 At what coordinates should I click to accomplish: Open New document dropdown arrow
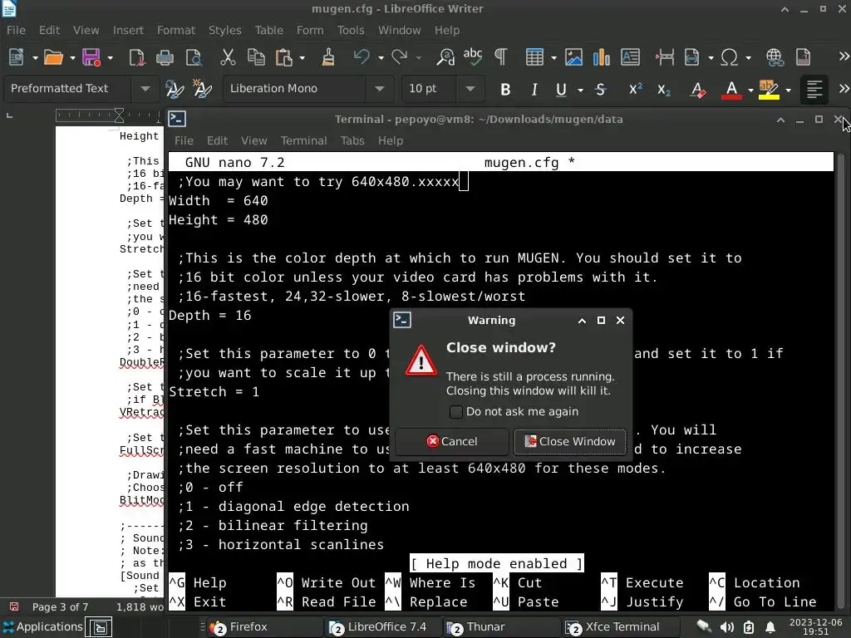click(35, 57)
